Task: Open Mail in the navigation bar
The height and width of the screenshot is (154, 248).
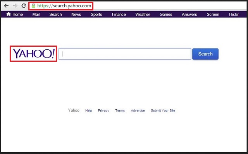Action: (36, 14)
